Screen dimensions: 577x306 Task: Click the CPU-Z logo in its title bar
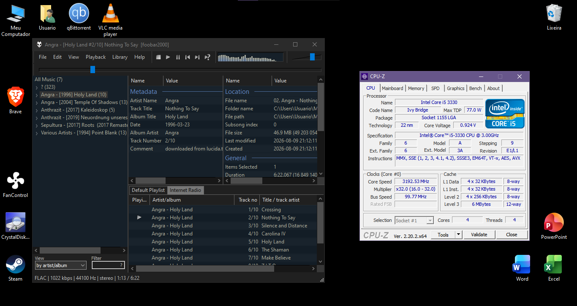[x=364, y=76]
